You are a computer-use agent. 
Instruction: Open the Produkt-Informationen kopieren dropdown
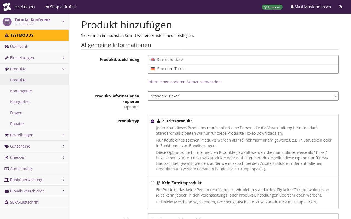point(243,96)
